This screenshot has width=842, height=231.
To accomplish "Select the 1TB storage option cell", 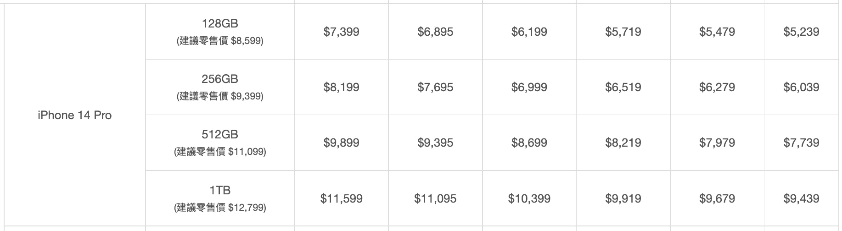I will point(220,198).
